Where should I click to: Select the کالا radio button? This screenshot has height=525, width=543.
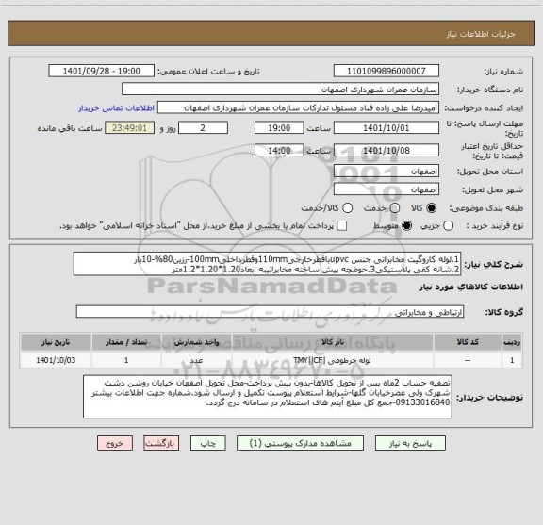pyautogui.click(x=431, y=208)
